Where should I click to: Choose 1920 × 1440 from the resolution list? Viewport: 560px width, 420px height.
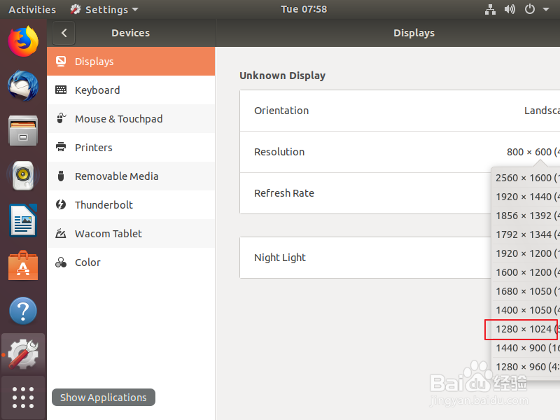click(521, 197)
